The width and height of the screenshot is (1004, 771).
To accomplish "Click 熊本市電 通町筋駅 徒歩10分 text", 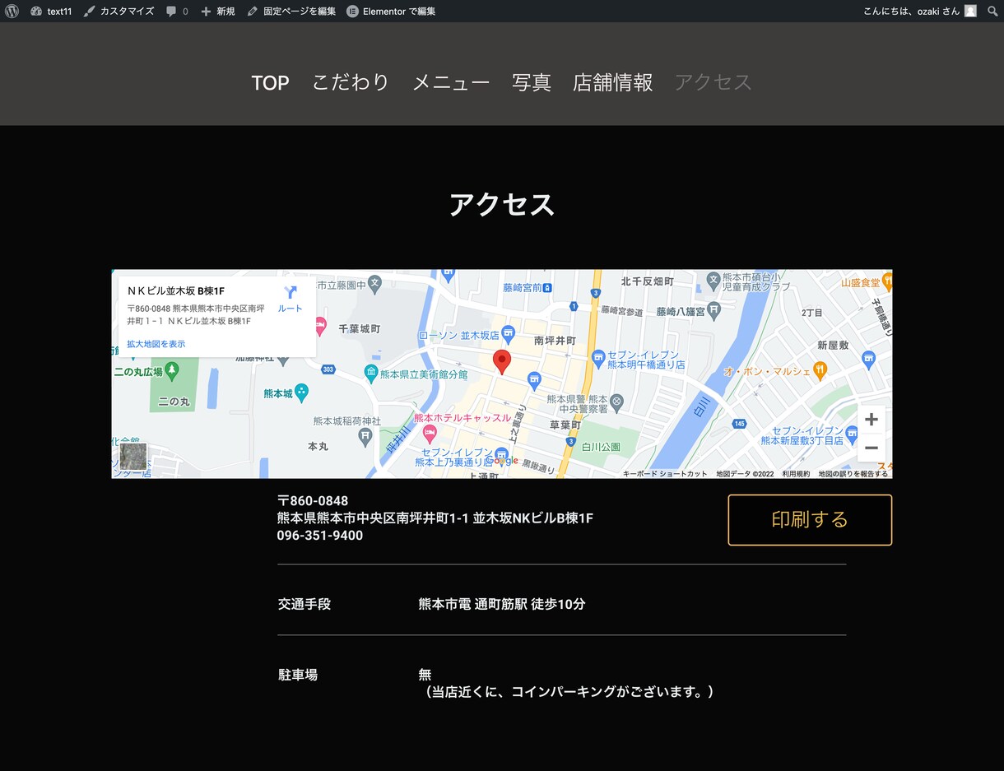I will point(502,604).
